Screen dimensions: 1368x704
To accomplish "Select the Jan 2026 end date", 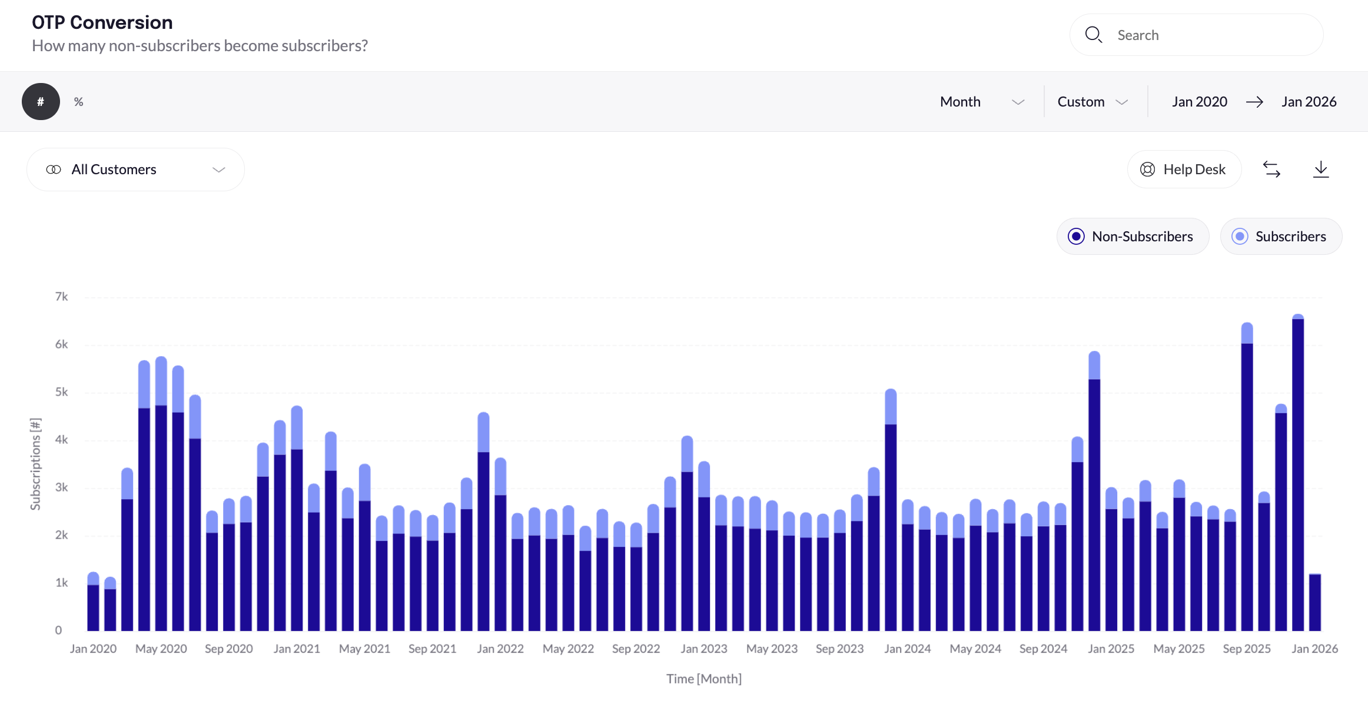I will tap(1309, 102).
